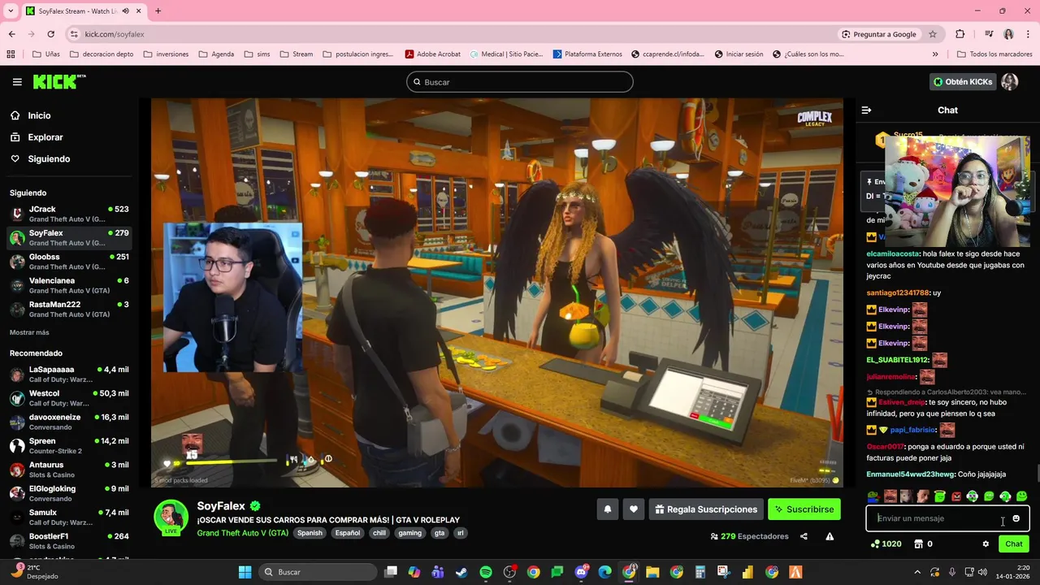
Task: Open Steam from the Windows taskbar
Action: tap(461, 572)
